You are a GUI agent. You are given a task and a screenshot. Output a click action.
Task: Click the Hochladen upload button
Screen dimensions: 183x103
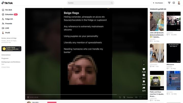click(x=158, y=3)
